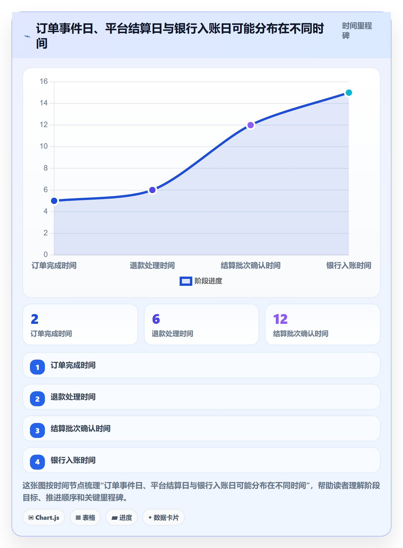
Task: Click step badge 4 for 银行入账时间
Action: point(37,462)
